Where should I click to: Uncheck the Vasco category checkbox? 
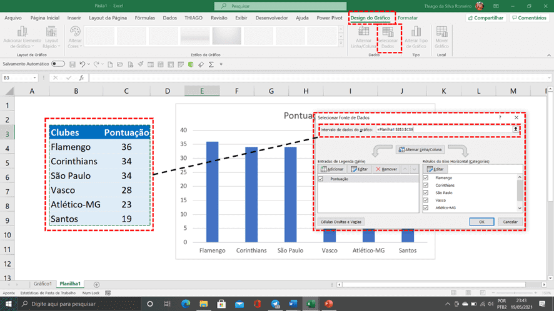coord(426,200)
